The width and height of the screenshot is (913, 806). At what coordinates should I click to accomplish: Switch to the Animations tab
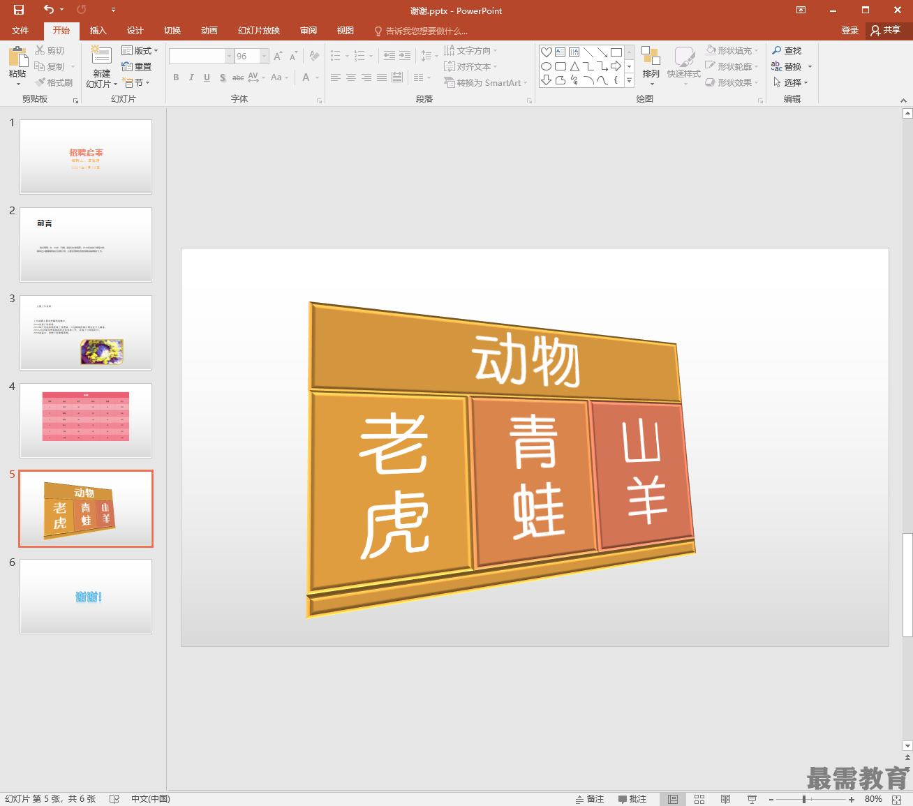(x=209, y=31)
